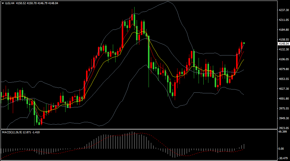This screenshot has width=290, height=161.
Task: Click the separator between chart and MACD window
Action: pyautogui.click(x=138, y=129)
